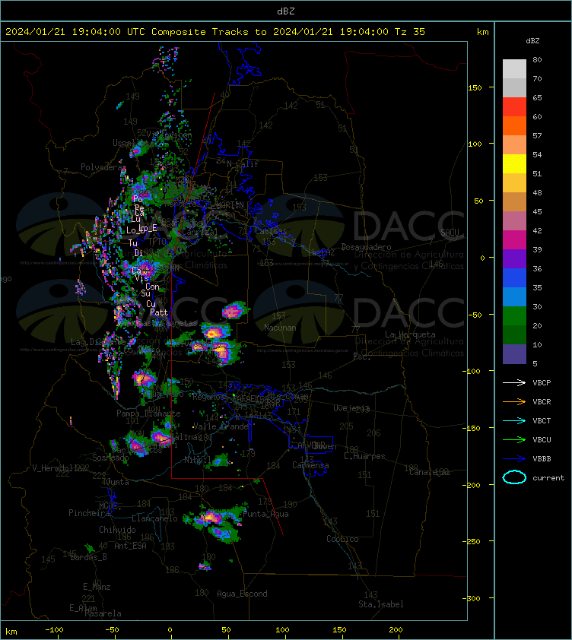572x640 pixels.
Task: Click the 'Pampa_Diamante' place label
Action: pos(148,413)
